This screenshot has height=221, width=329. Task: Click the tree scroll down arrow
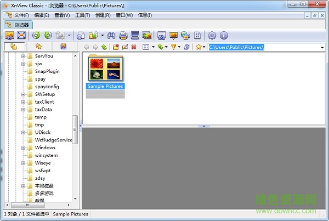[x=75, y=199]
